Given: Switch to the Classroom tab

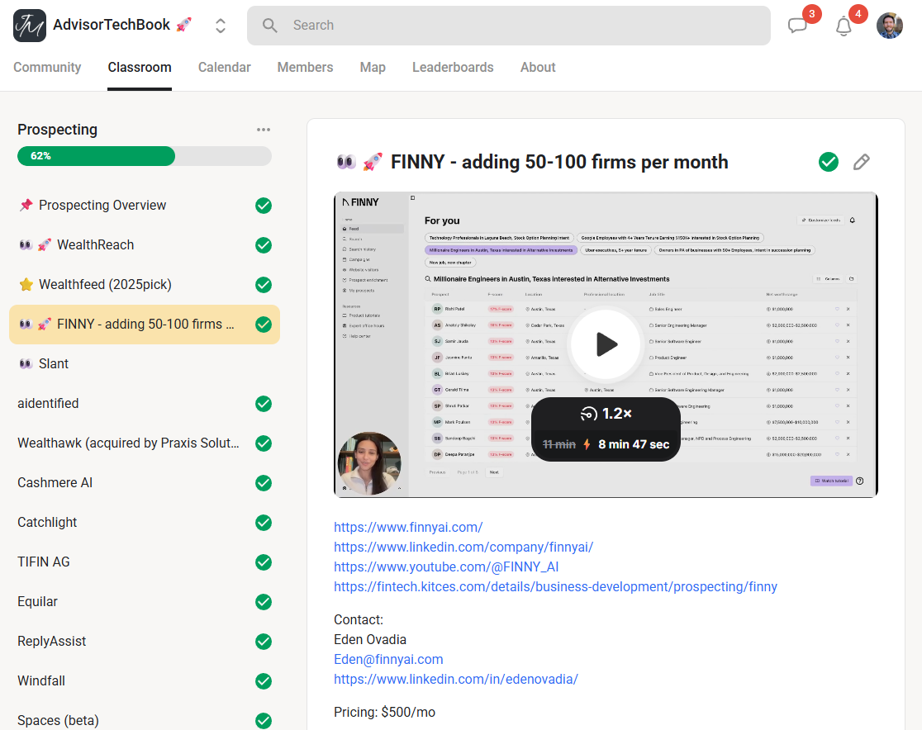Looking at the screenshot, I should [140, 67].
